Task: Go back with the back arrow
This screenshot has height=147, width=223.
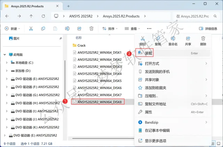Action: point(7,16)
